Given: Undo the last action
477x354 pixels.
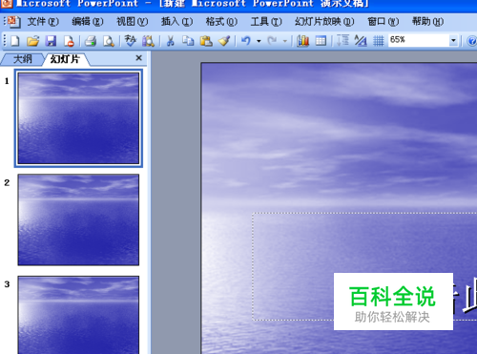Looking at the screenshot, I should point(246,41).
